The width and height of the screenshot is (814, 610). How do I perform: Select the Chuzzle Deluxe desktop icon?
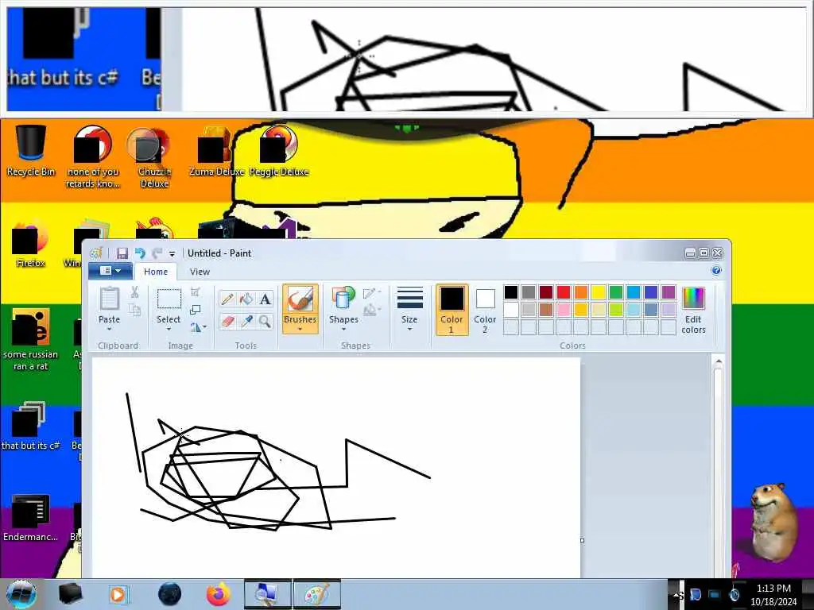coord(154,157)
